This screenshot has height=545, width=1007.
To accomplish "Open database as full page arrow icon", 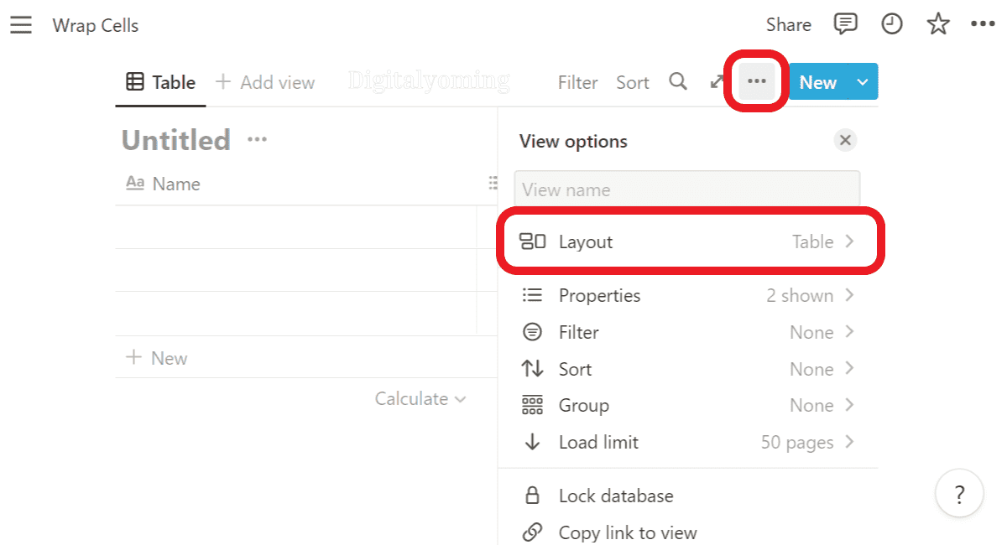I will tap(717, 81).
